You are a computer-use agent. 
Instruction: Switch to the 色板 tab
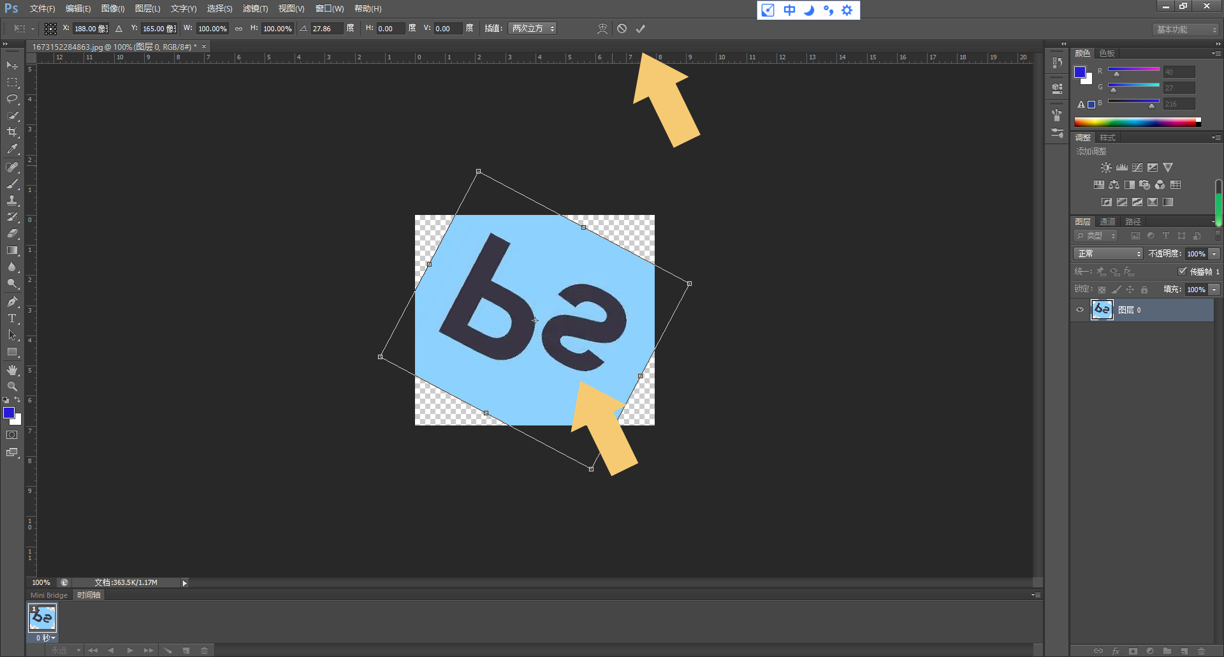[1107, 54]
